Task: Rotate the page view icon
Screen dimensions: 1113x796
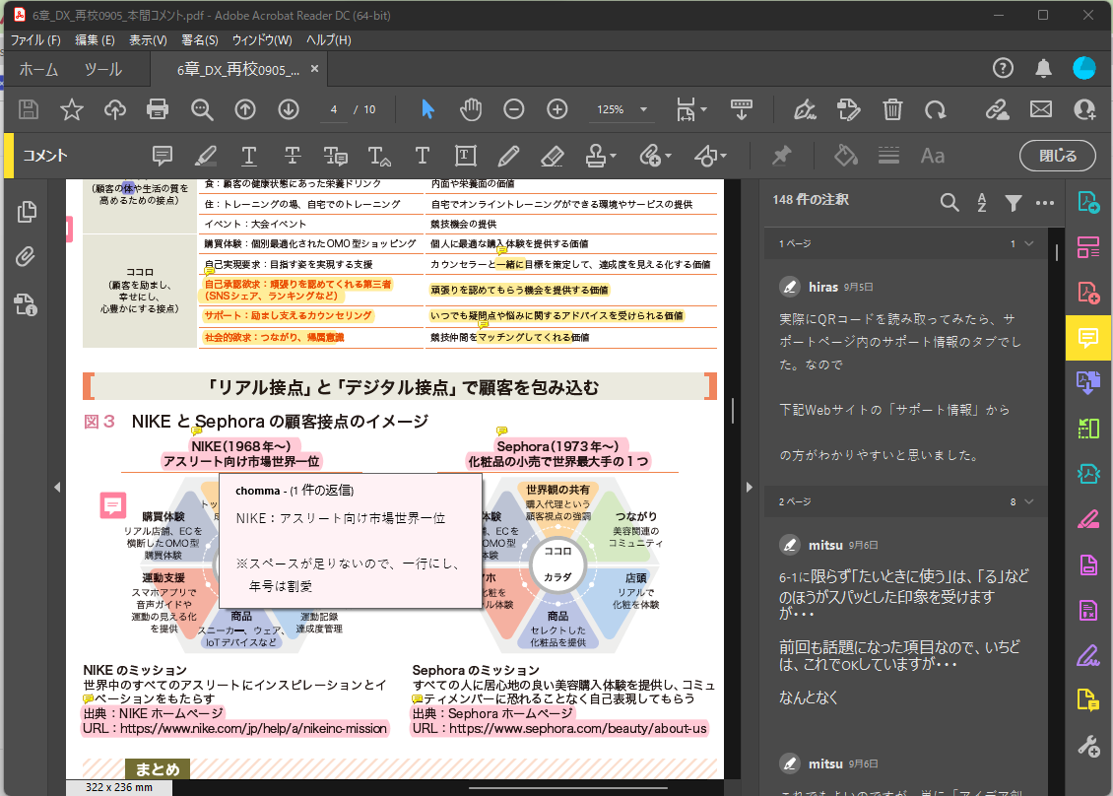Action: (936, 109)
